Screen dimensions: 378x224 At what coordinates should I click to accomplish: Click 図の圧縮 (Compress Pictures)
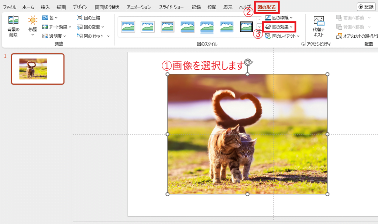coord(88,18)
